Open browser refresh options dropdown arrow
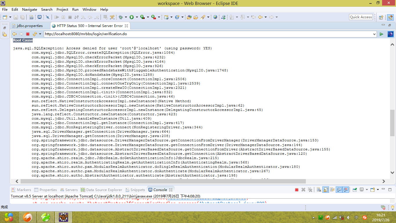Screen dimensions: 396x223 point(40,34)
